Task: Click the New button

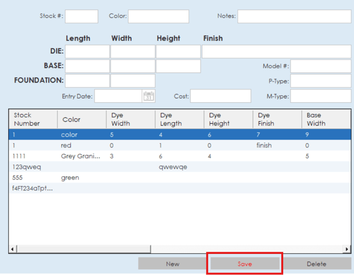Action: pyautogui.click(x=173, y=264)
